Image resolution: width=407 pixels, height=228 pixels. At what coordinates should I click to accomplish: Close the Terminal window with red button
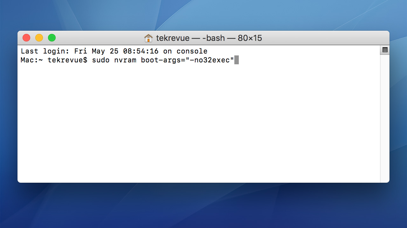pos(26,38)
